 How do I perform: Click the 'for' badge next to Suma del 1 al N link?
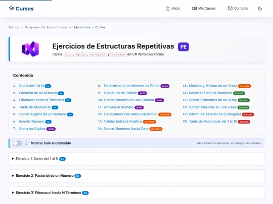[48, 86]
